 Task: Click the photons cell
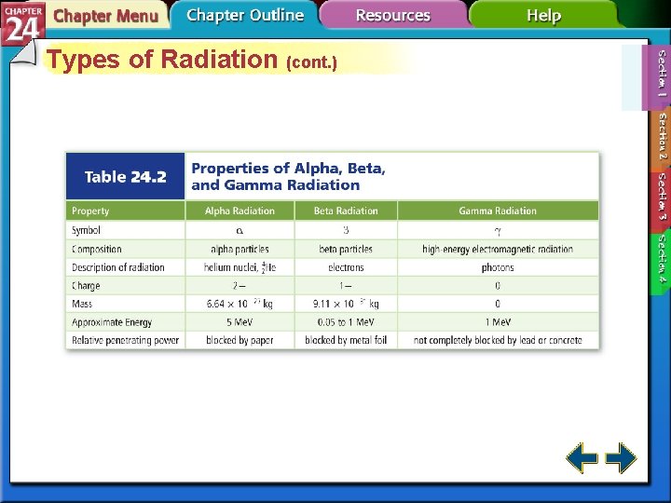point(498,267)
